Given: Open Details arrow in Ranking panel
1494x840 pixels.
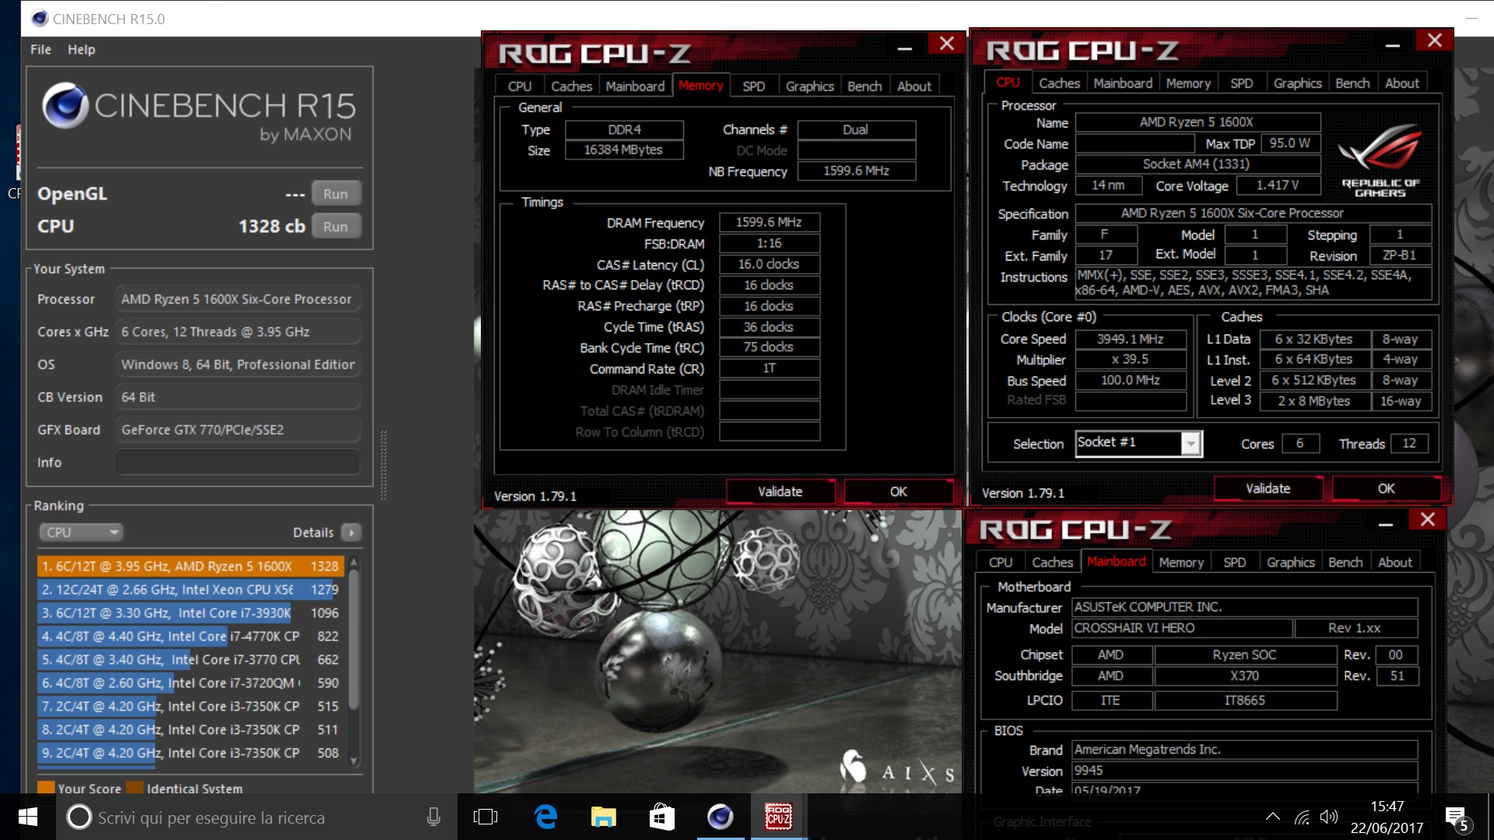Looking at the screenshot, I should (351, 533).
